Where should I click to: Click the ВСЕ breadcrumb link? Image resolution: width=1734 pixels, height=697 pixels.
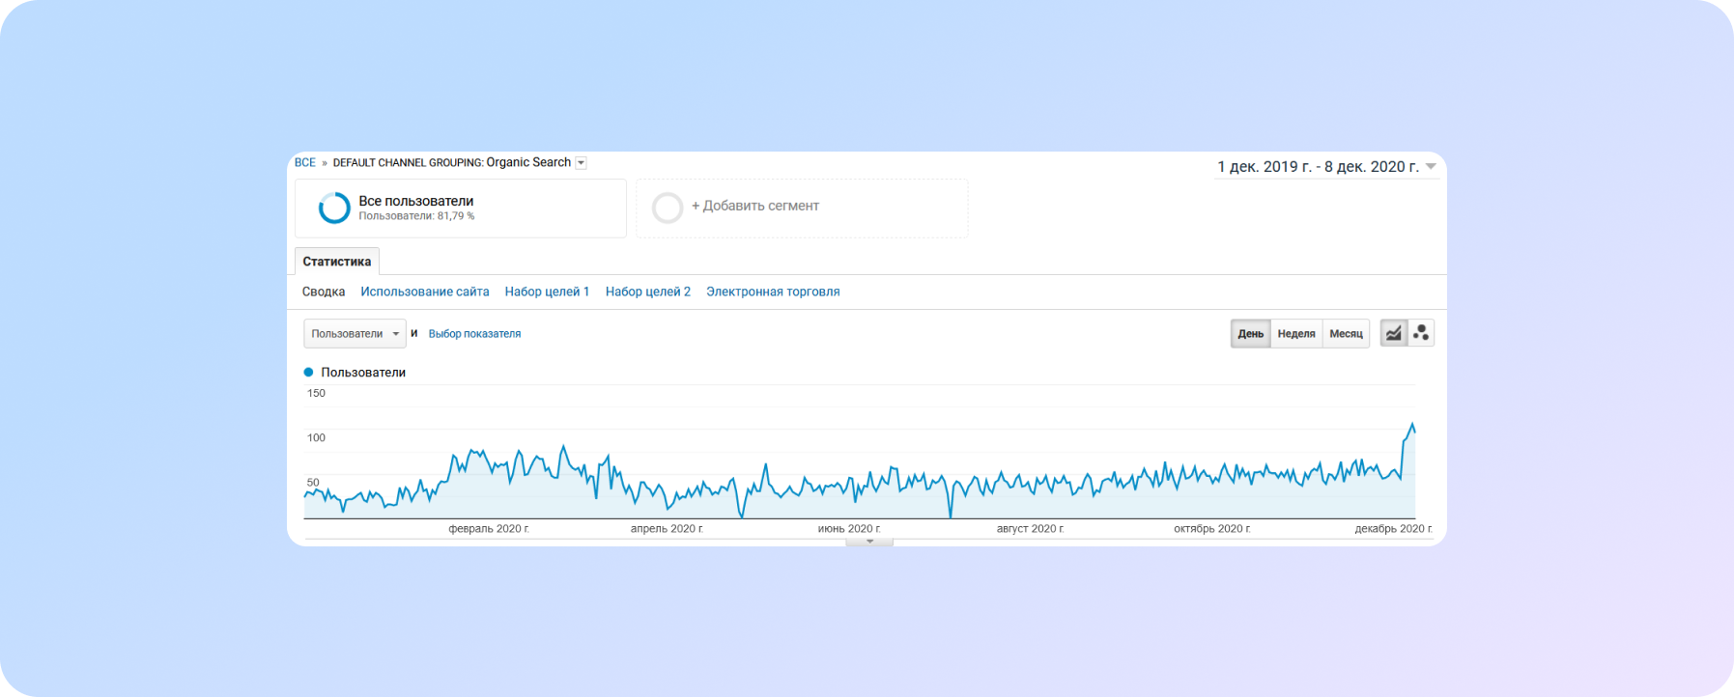[305, 162]
